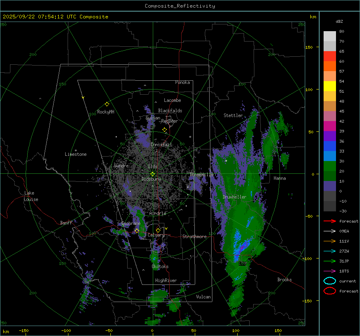This screenshot has width=360, height=336.
Task: Click the magenta 18TS arrow icon
Action: coord(330,271)
